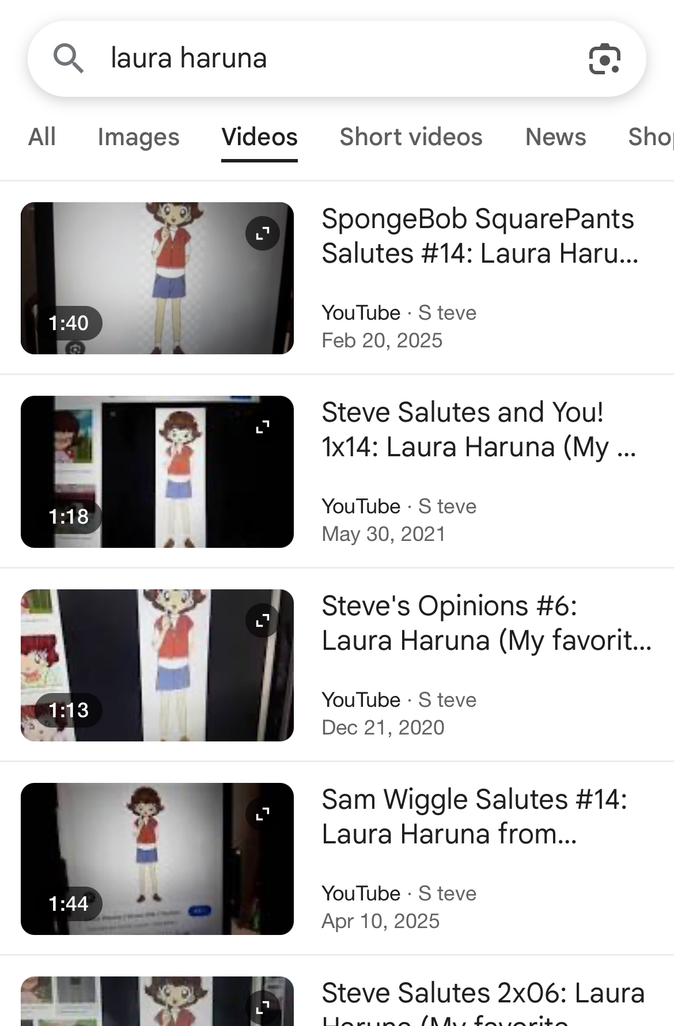Open Steve Salutes and You 1x14 title
Viewport: 674px width, 1026px height.
(479, 429)
